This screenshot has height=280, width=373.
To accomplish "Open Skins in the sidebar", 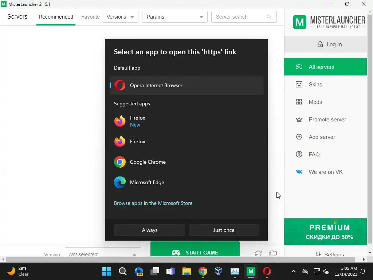I will click(x=325, y=85).
